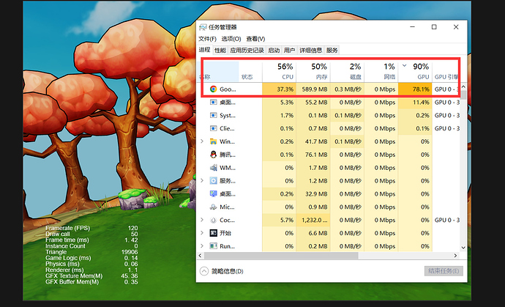This screenshot has width=505, height=307.
Task: Click the Google Chrome process icon
Action: [x=213, y=89]
